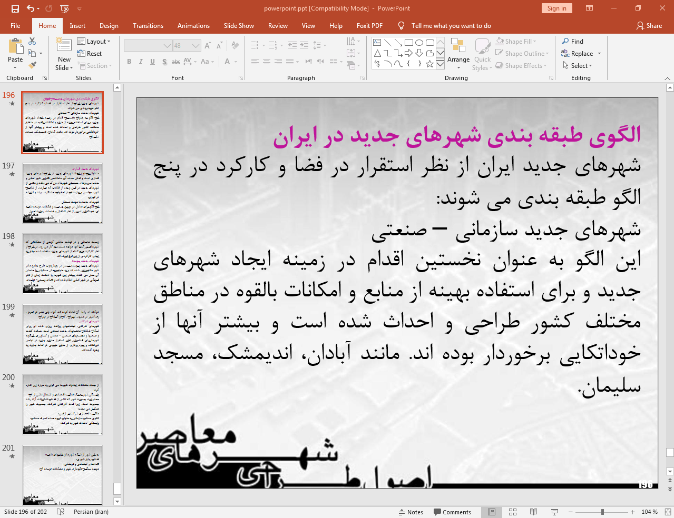Expand the shapes gallery More arrow
The width and height of the screenshot is (674, 518).
pos(440,64)
